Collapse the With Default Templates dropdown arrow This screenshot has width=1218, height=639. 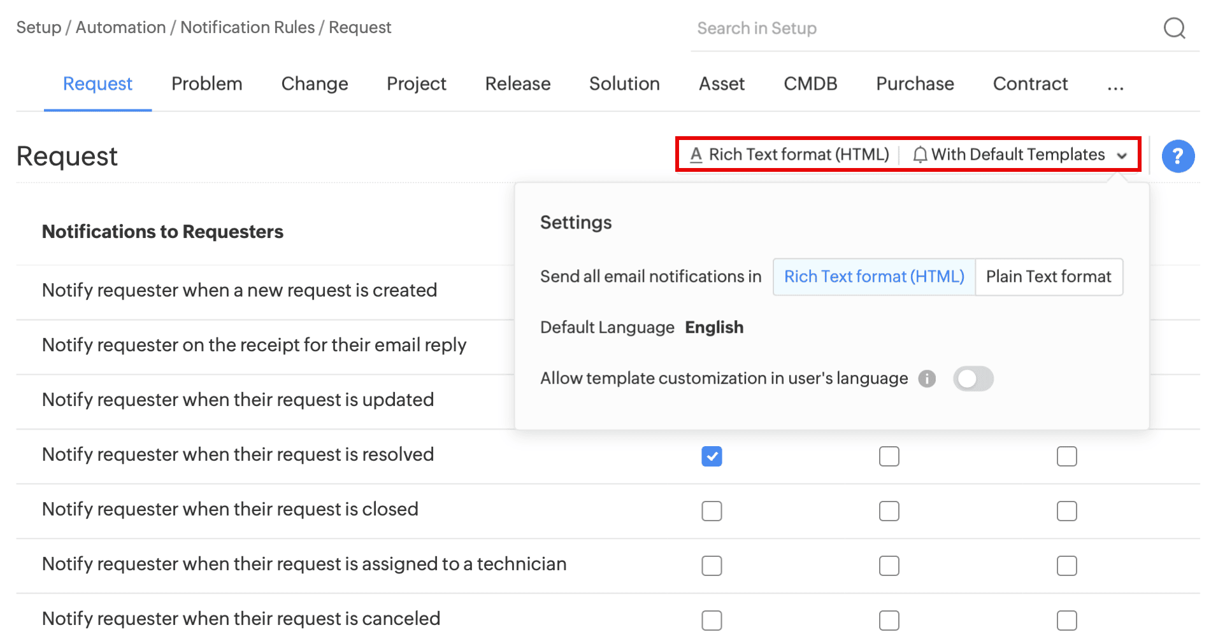click(x=1122, y=155)
